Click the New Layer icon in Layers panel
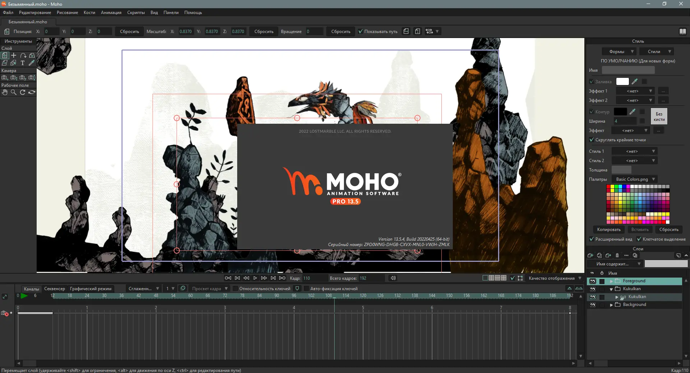 (590, 255)
